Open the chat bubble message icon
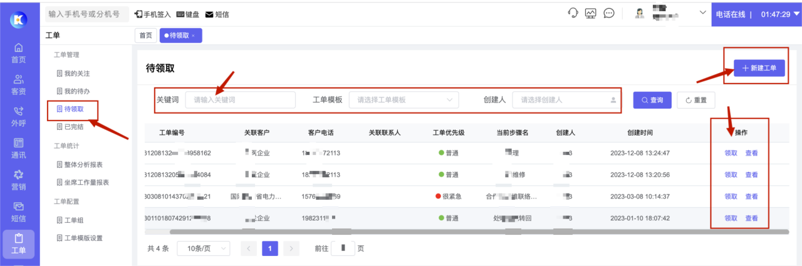 608,13
